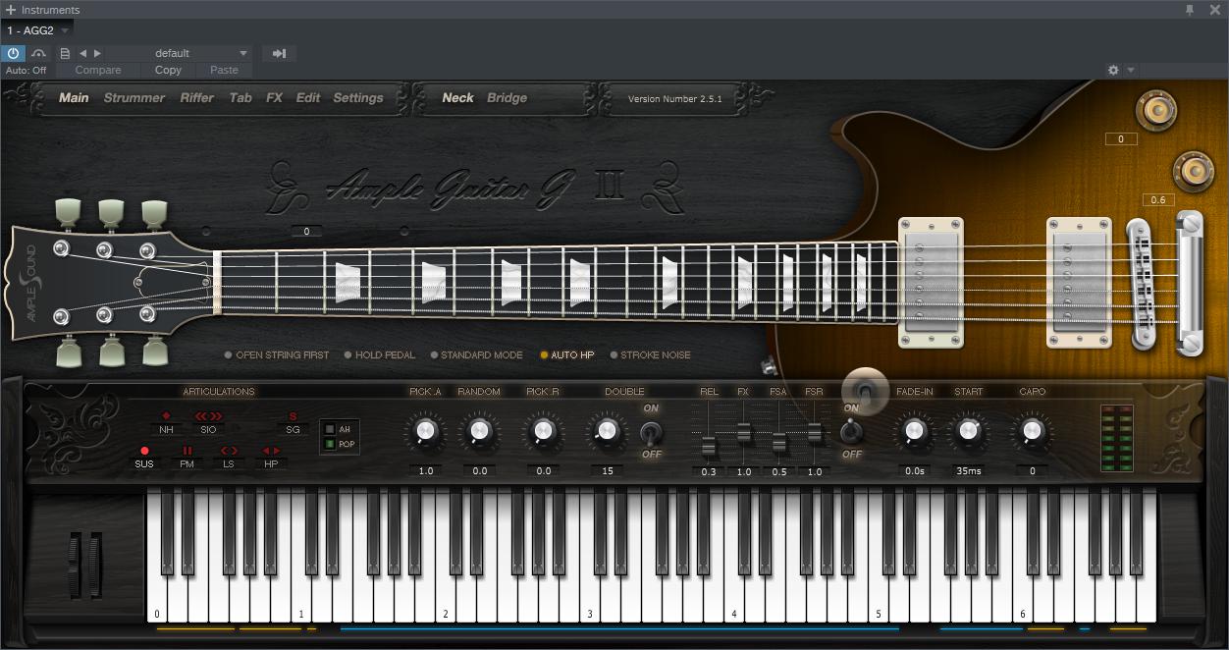The image size is (1229, 650).
Task: Click the RANDOM knob
Action: [479, 431]
